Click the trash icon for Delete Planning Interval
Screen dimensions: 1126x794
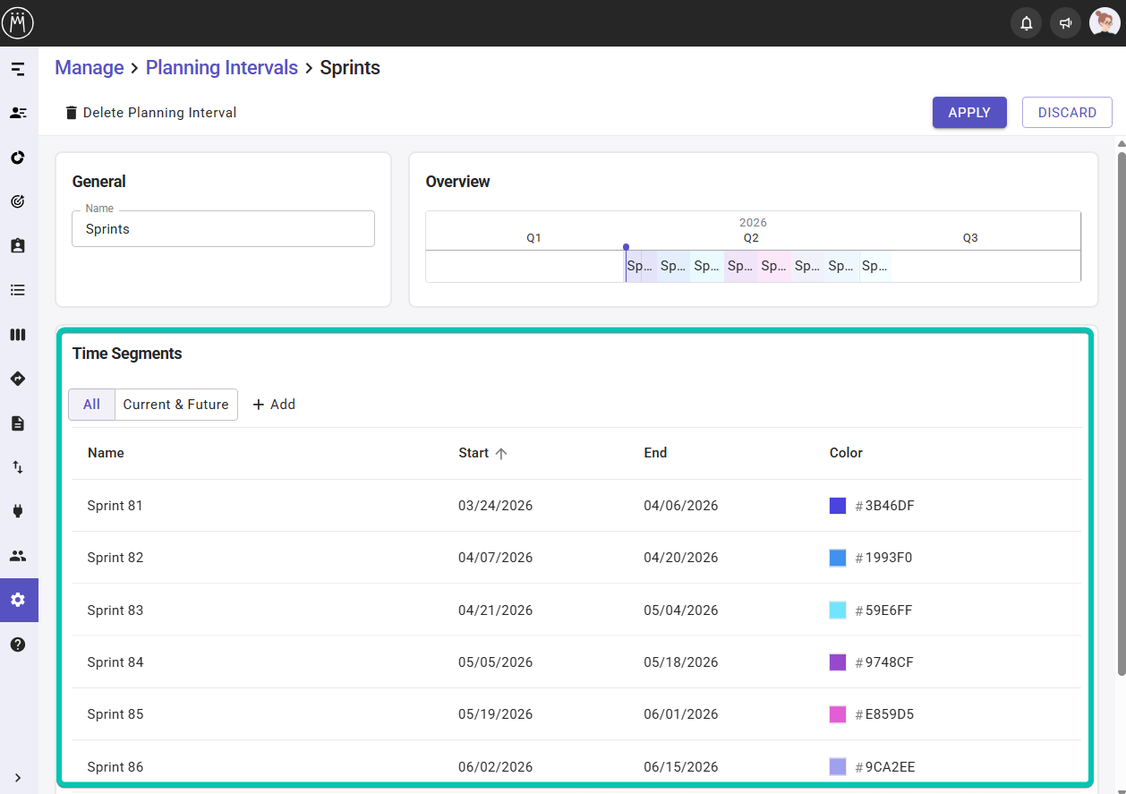(72, 113)
